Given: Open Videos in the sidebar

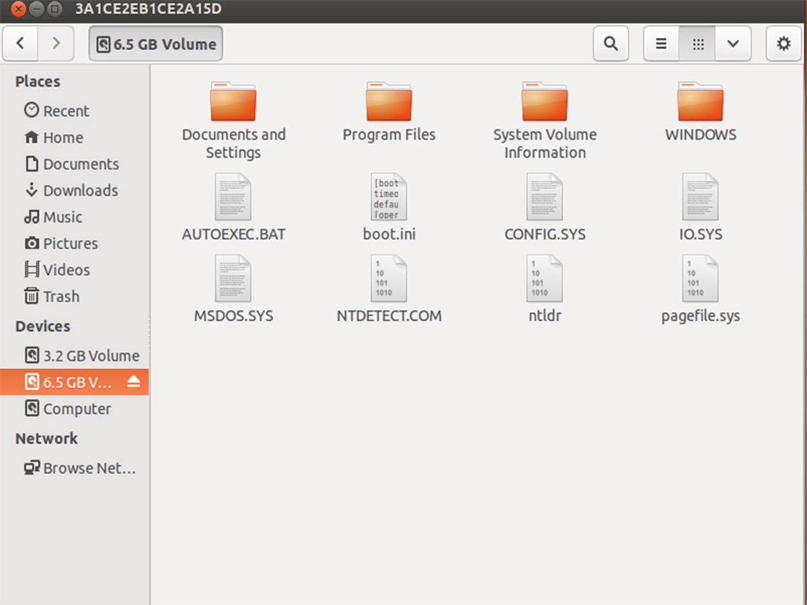Looking at the screenshot, I should click(x=75, y=270).
